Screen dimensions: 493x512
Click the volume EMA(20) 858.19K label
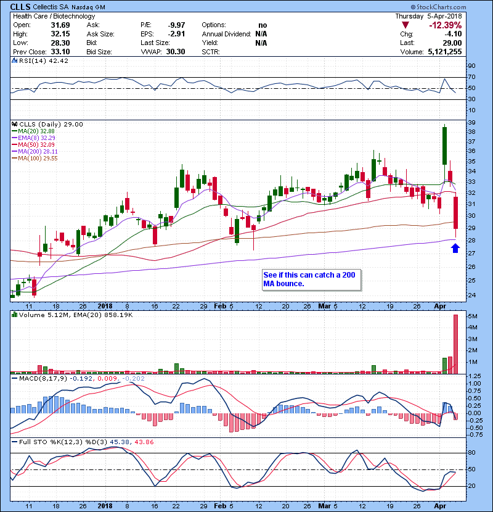(x=103, y=315)
